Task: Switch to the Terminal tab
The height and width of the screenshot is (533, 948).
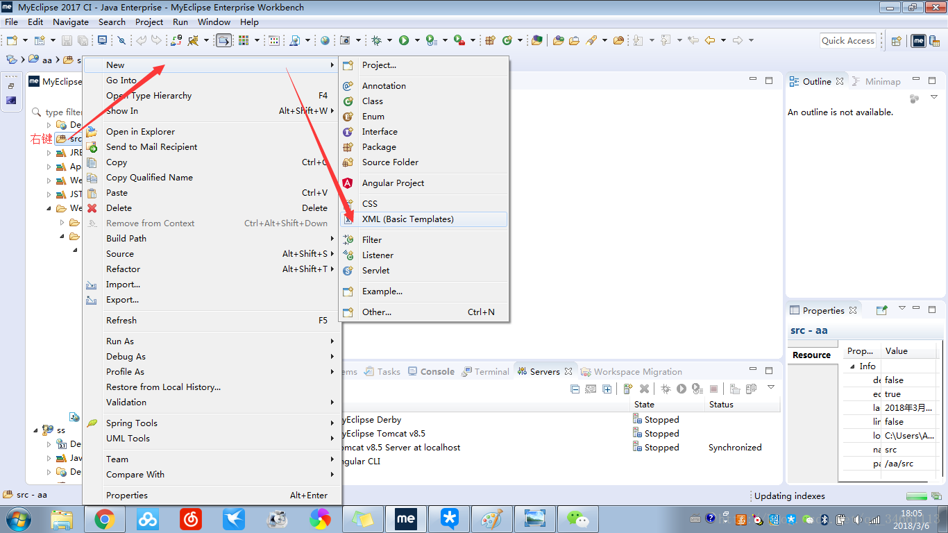Action: (485, 371)
